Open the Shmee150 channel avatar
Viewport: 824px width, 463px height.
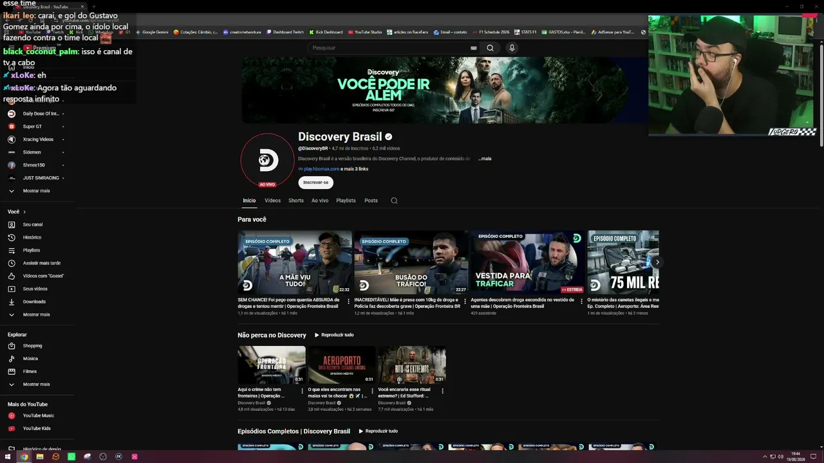coord(11,165)
